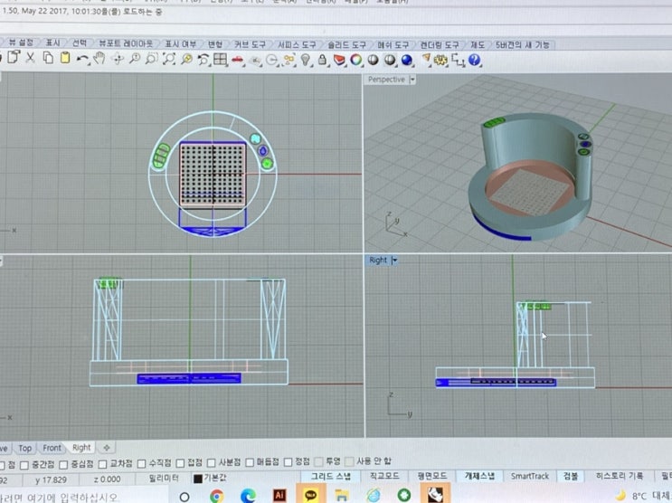Switch to the 솔리드 도구 toolbar tab

coord(346,44)
